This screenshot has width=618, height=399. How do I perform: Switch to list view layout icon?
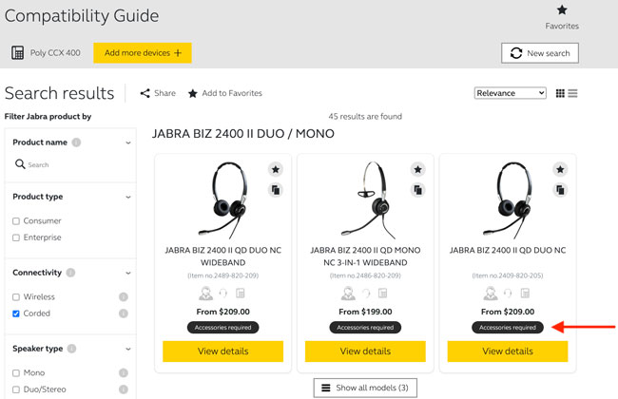[573, 93]
